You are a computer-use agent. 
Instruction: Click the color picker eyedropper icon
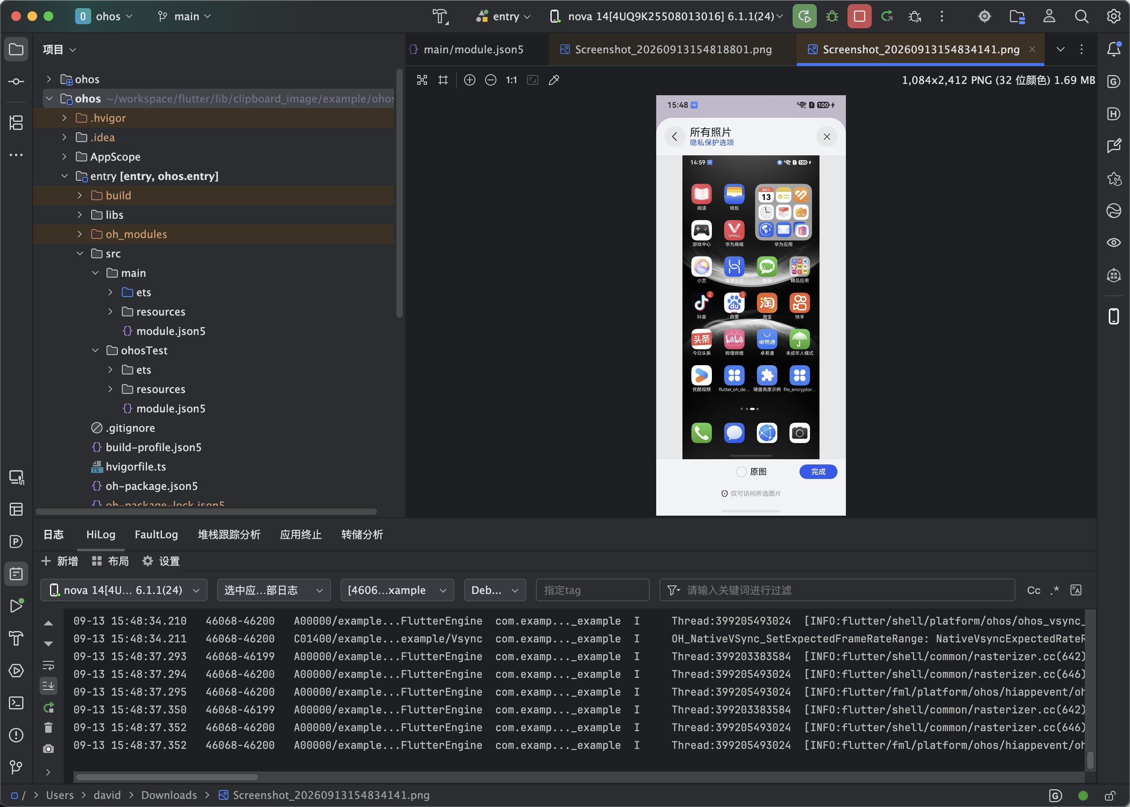coord(554,80)
